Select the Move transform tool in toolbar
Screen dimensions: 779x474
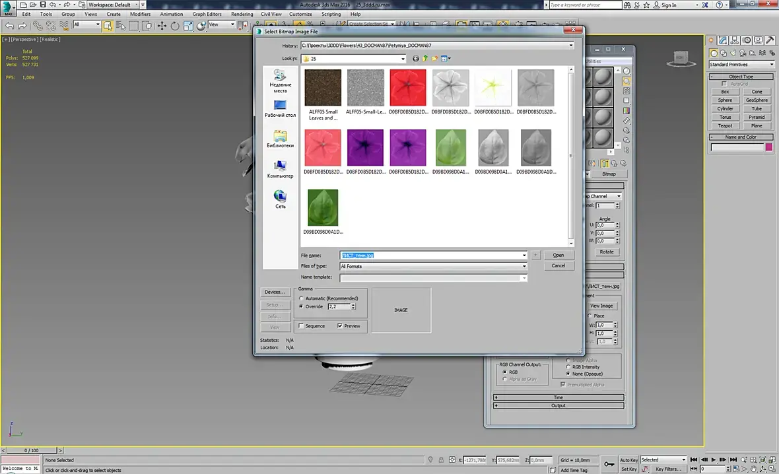162,26
